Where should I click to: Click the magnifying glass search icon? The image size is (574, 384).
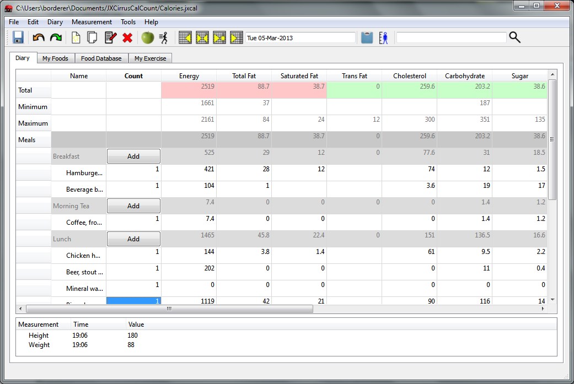coord(514,37)
